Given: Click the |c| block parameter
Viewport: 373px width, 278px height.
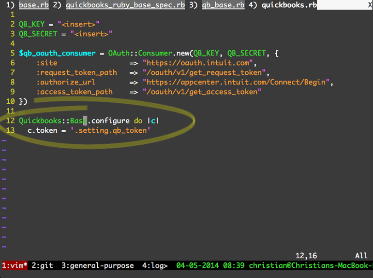Looking at the screenshot, I should [x=153, y=121].
